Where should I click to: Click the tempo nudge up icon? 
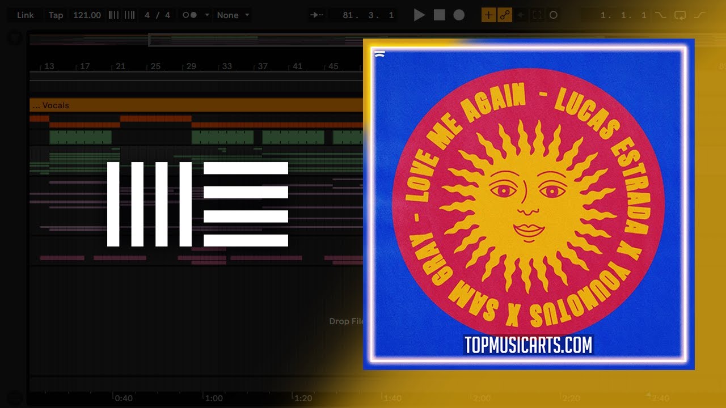point(129,15)
